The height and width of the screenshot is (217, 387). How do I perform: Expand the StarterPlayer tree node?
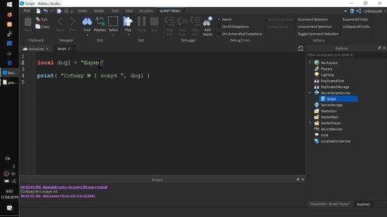click(310, 123)
